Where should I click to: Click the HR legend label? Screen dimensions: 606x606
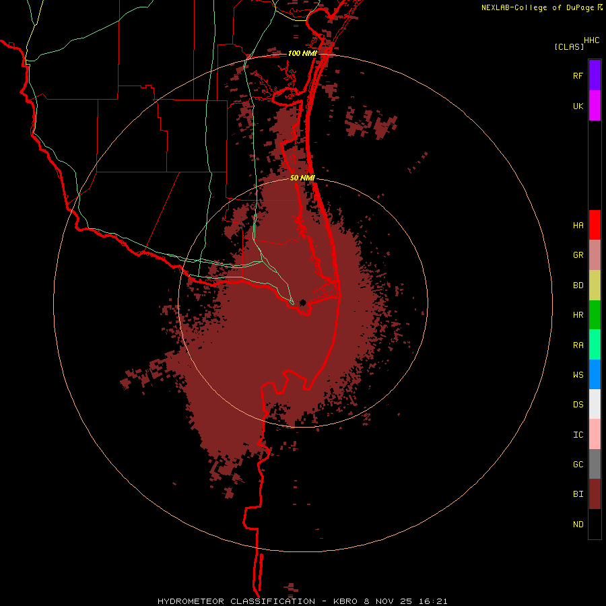tap(578, 315)
